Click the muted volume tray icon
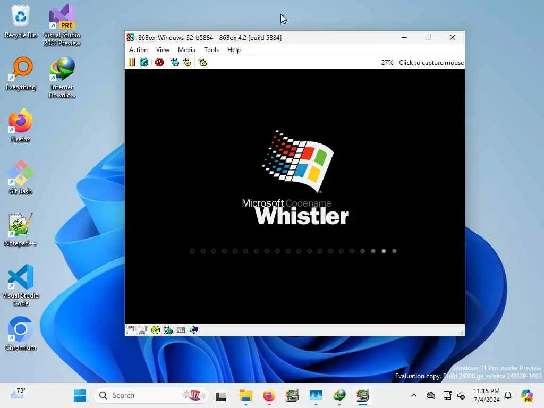This screenshot has height=408, width=544. [x=461, y=395]
